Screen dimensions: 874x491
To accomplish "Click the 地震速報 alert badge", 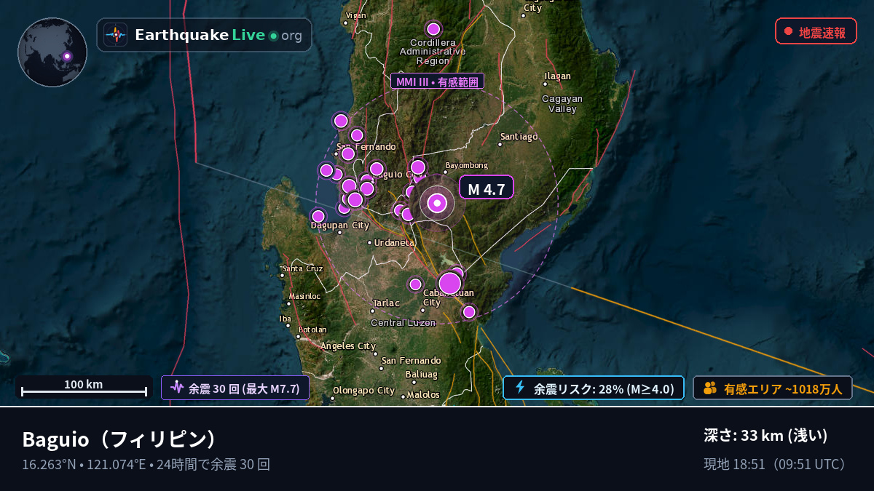I will pyautogui.click(x=816, y=31).
